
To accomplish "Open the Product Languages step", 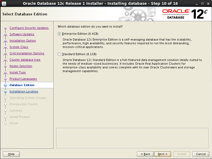I will [23, 79].
